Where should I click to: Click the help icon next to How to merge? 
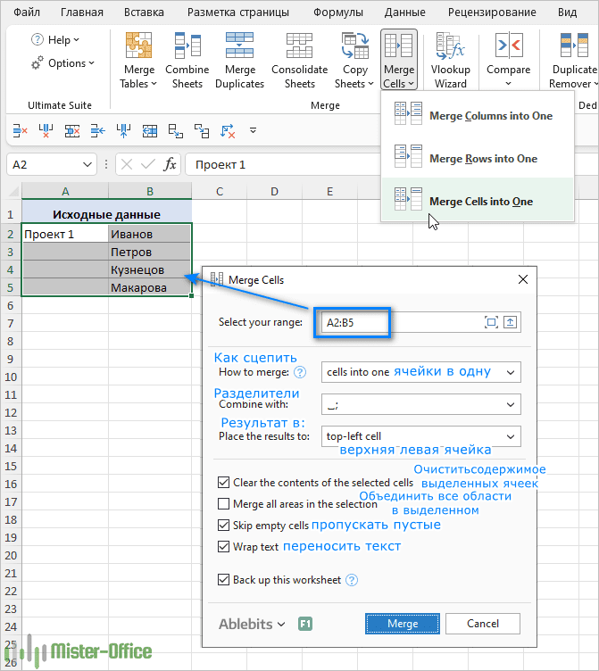[300, 372]
